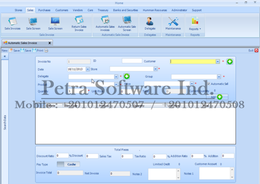260x184 pixels.
Task: Click the Discount Ratio field
Action: (62, 156)
